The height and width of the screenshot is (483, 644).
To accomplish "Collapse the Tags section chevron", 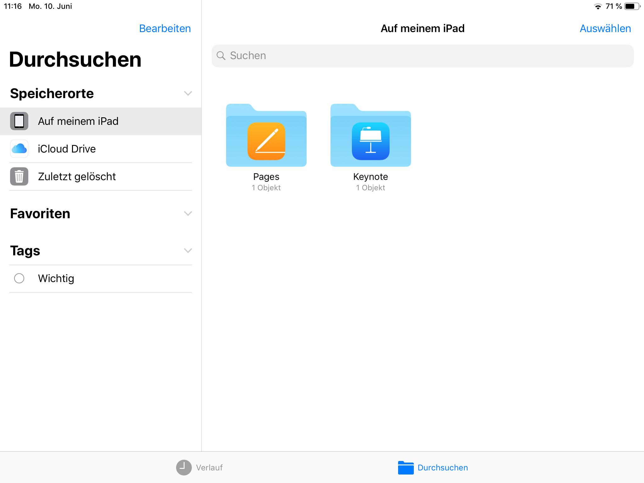I will click(x=188, y=251).
